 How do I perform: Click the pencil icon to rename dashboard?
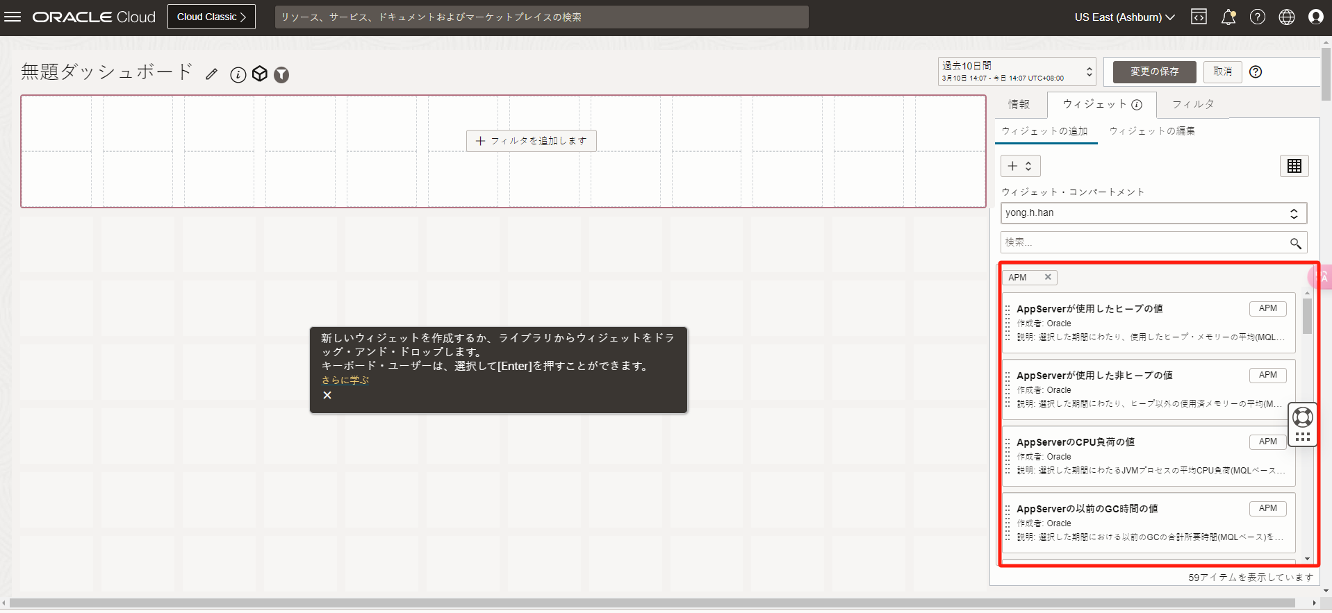pyautogui.click(x=212, y=74)
